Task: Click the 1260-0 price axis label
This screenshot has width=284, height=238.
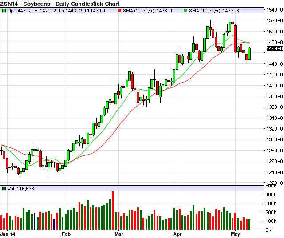Action: [x=275, y=161]
